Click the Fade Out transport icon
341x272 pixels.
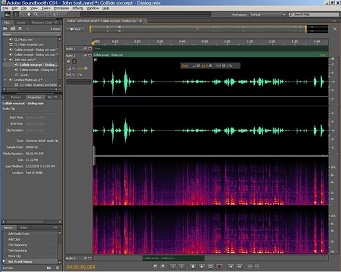(163, 266)
